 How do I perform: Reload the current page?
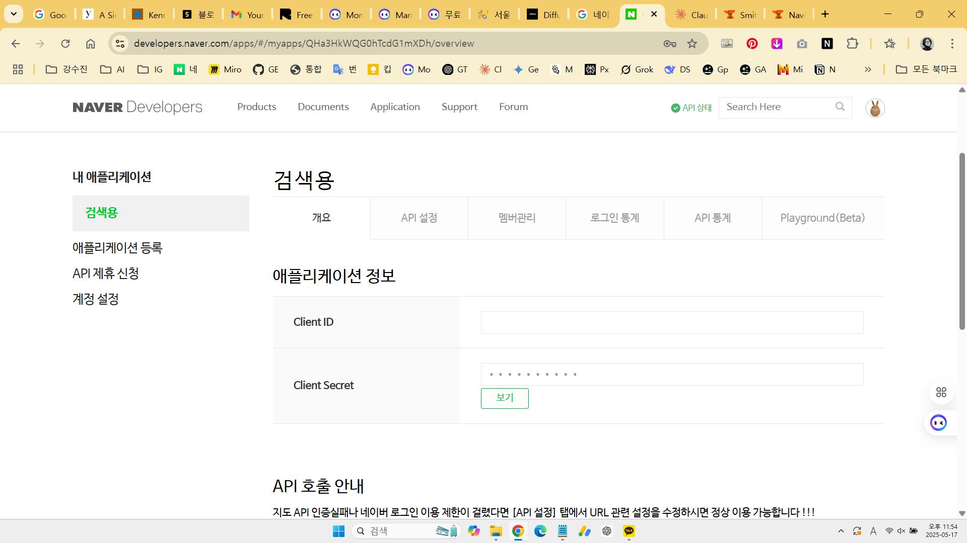65,44
